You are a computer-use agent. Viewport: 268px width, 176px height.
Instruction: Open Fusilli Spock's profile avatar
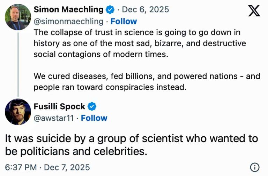point(18,112)
